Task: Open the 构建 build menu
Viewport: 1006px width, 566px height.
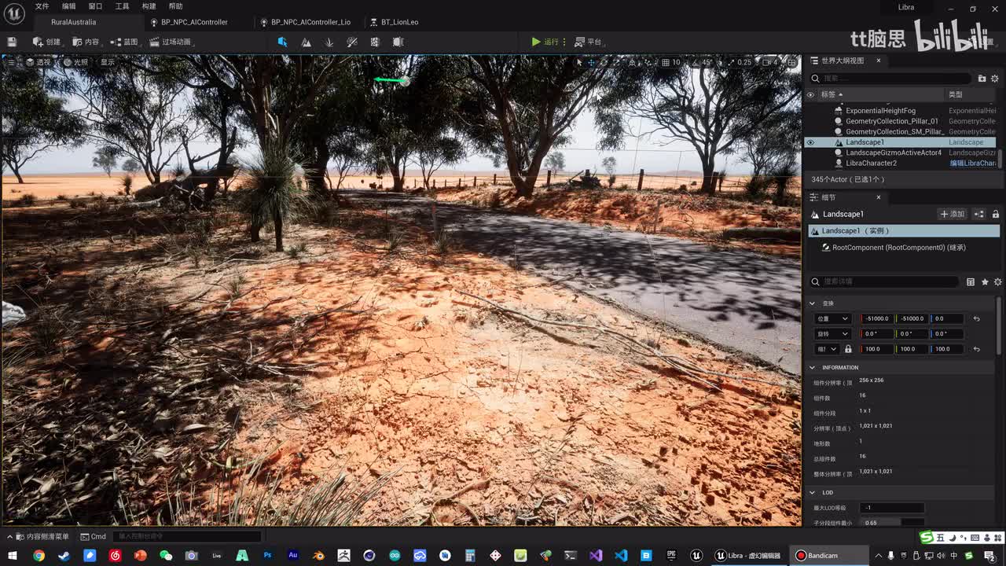Action: pyautogui.click(x=149, y=6)
